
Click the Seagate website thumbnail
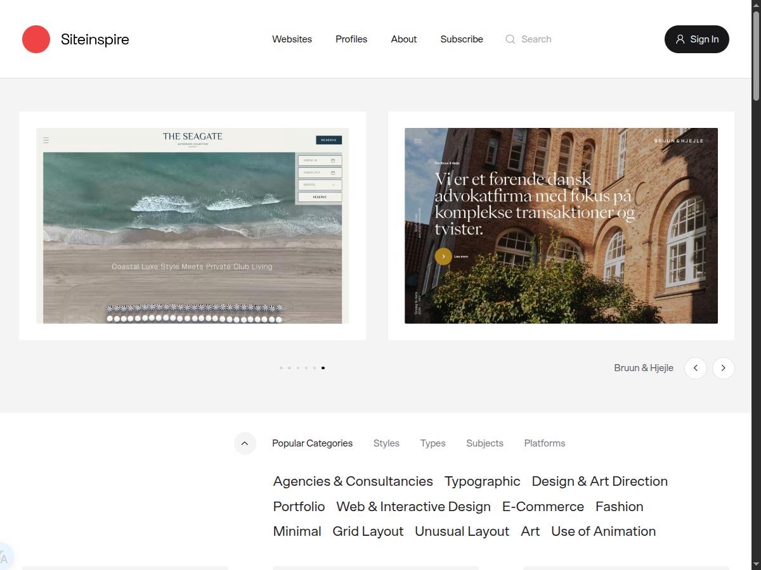[x=192, y=226]
